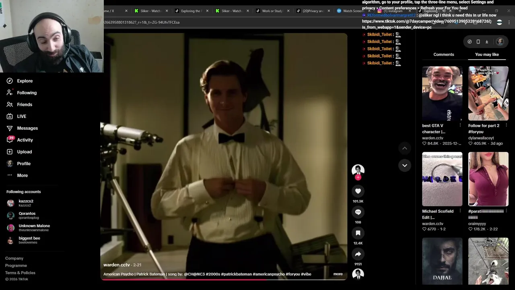Open Activity notifications with 20 badge
The height and width of the screenshot is (290, 515).
(x=19, y=140)
